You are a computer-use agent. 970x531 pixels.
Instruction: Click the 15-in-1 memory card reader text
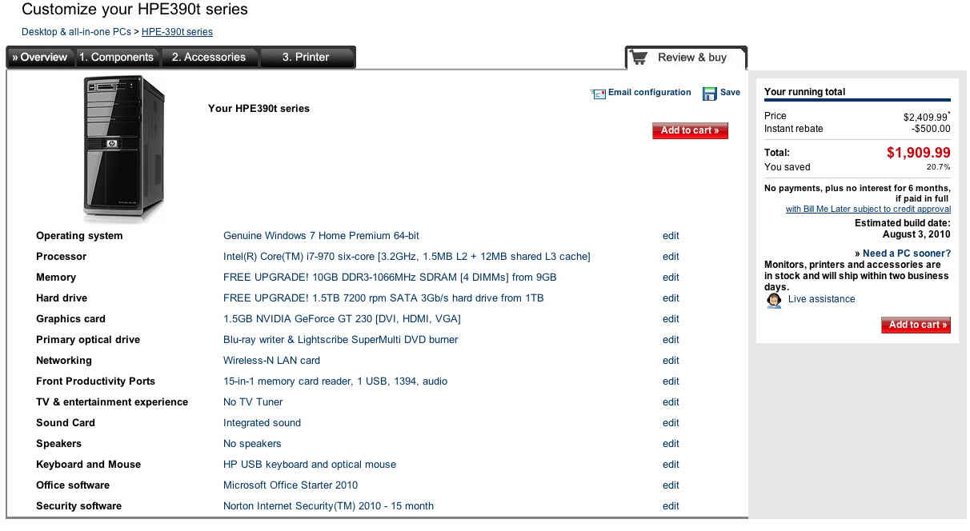point(335,381)
